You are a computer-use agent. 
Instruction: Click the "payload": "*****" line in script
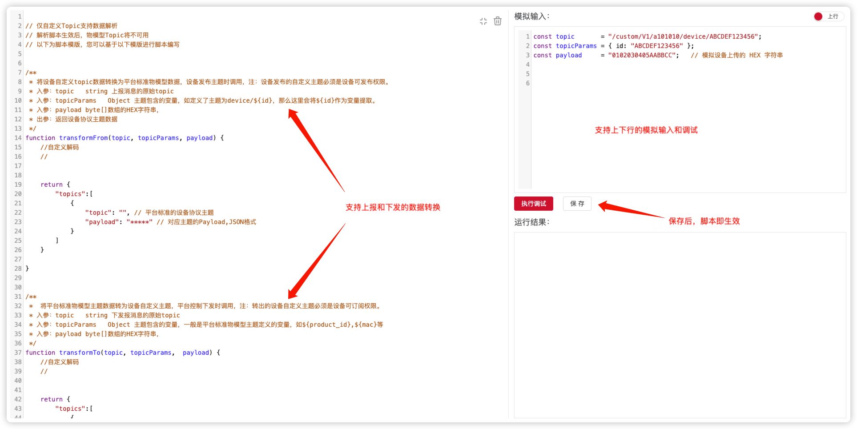(170, 222)
